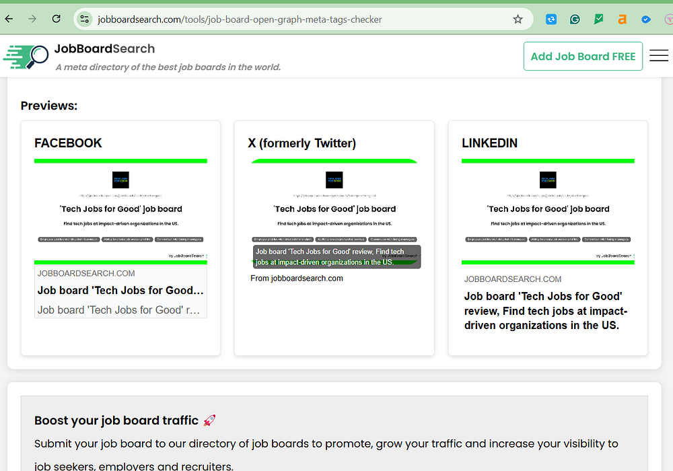
Task: Open the blue verified badge extension
Action: (x=645, y=20)
